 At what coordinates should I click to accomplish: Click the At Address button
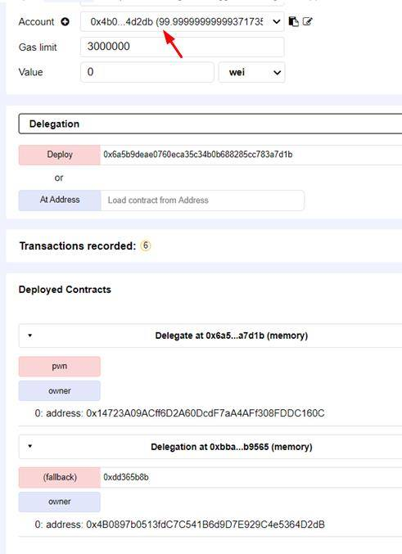(x=60, y=200)
